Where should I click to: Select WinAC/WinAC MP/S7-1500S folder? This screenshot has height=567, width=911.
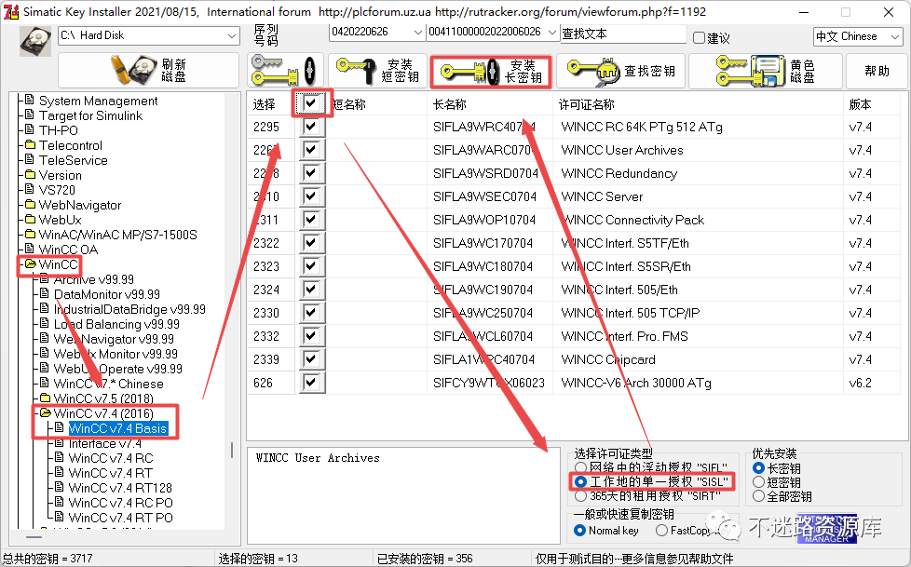118,235
